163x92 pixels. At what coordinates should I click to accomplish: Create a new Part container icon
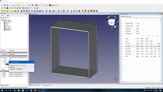35,8
